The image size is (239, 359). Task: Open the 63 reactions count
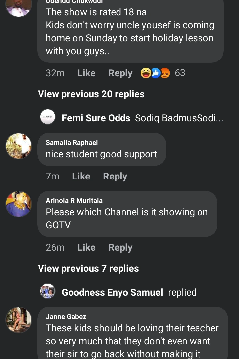(180, 73)
